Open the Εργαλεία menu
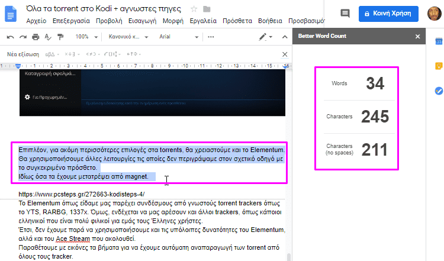444x261 pixels. tap(203, 21)
